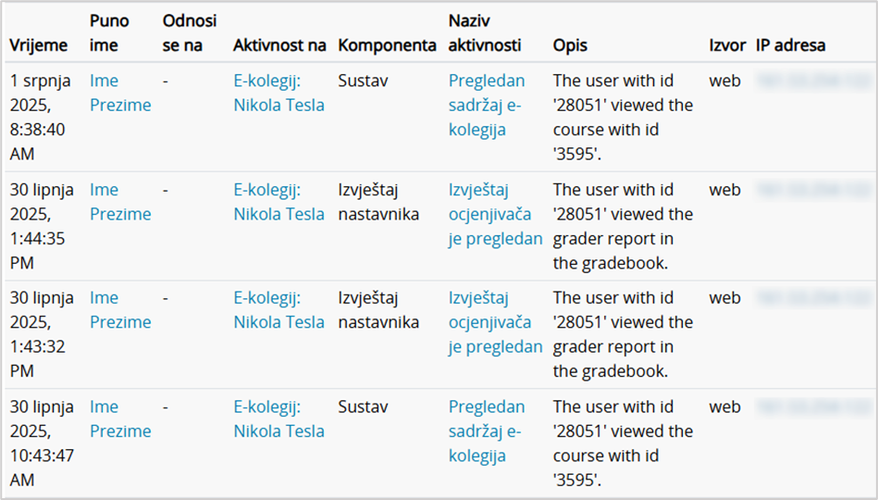Click Pregledan sadržaj e-kolegija in 8:38:40 AM row
878x500 pixels.
click(x=486, y=105)
